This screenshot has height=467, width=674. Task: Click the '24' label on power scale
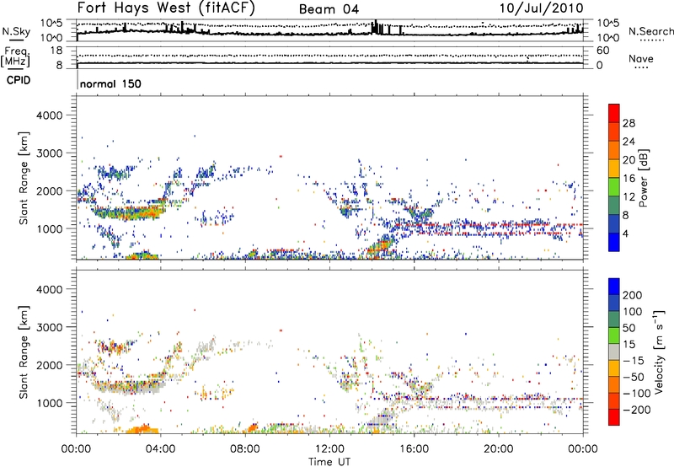coord(629,142)
